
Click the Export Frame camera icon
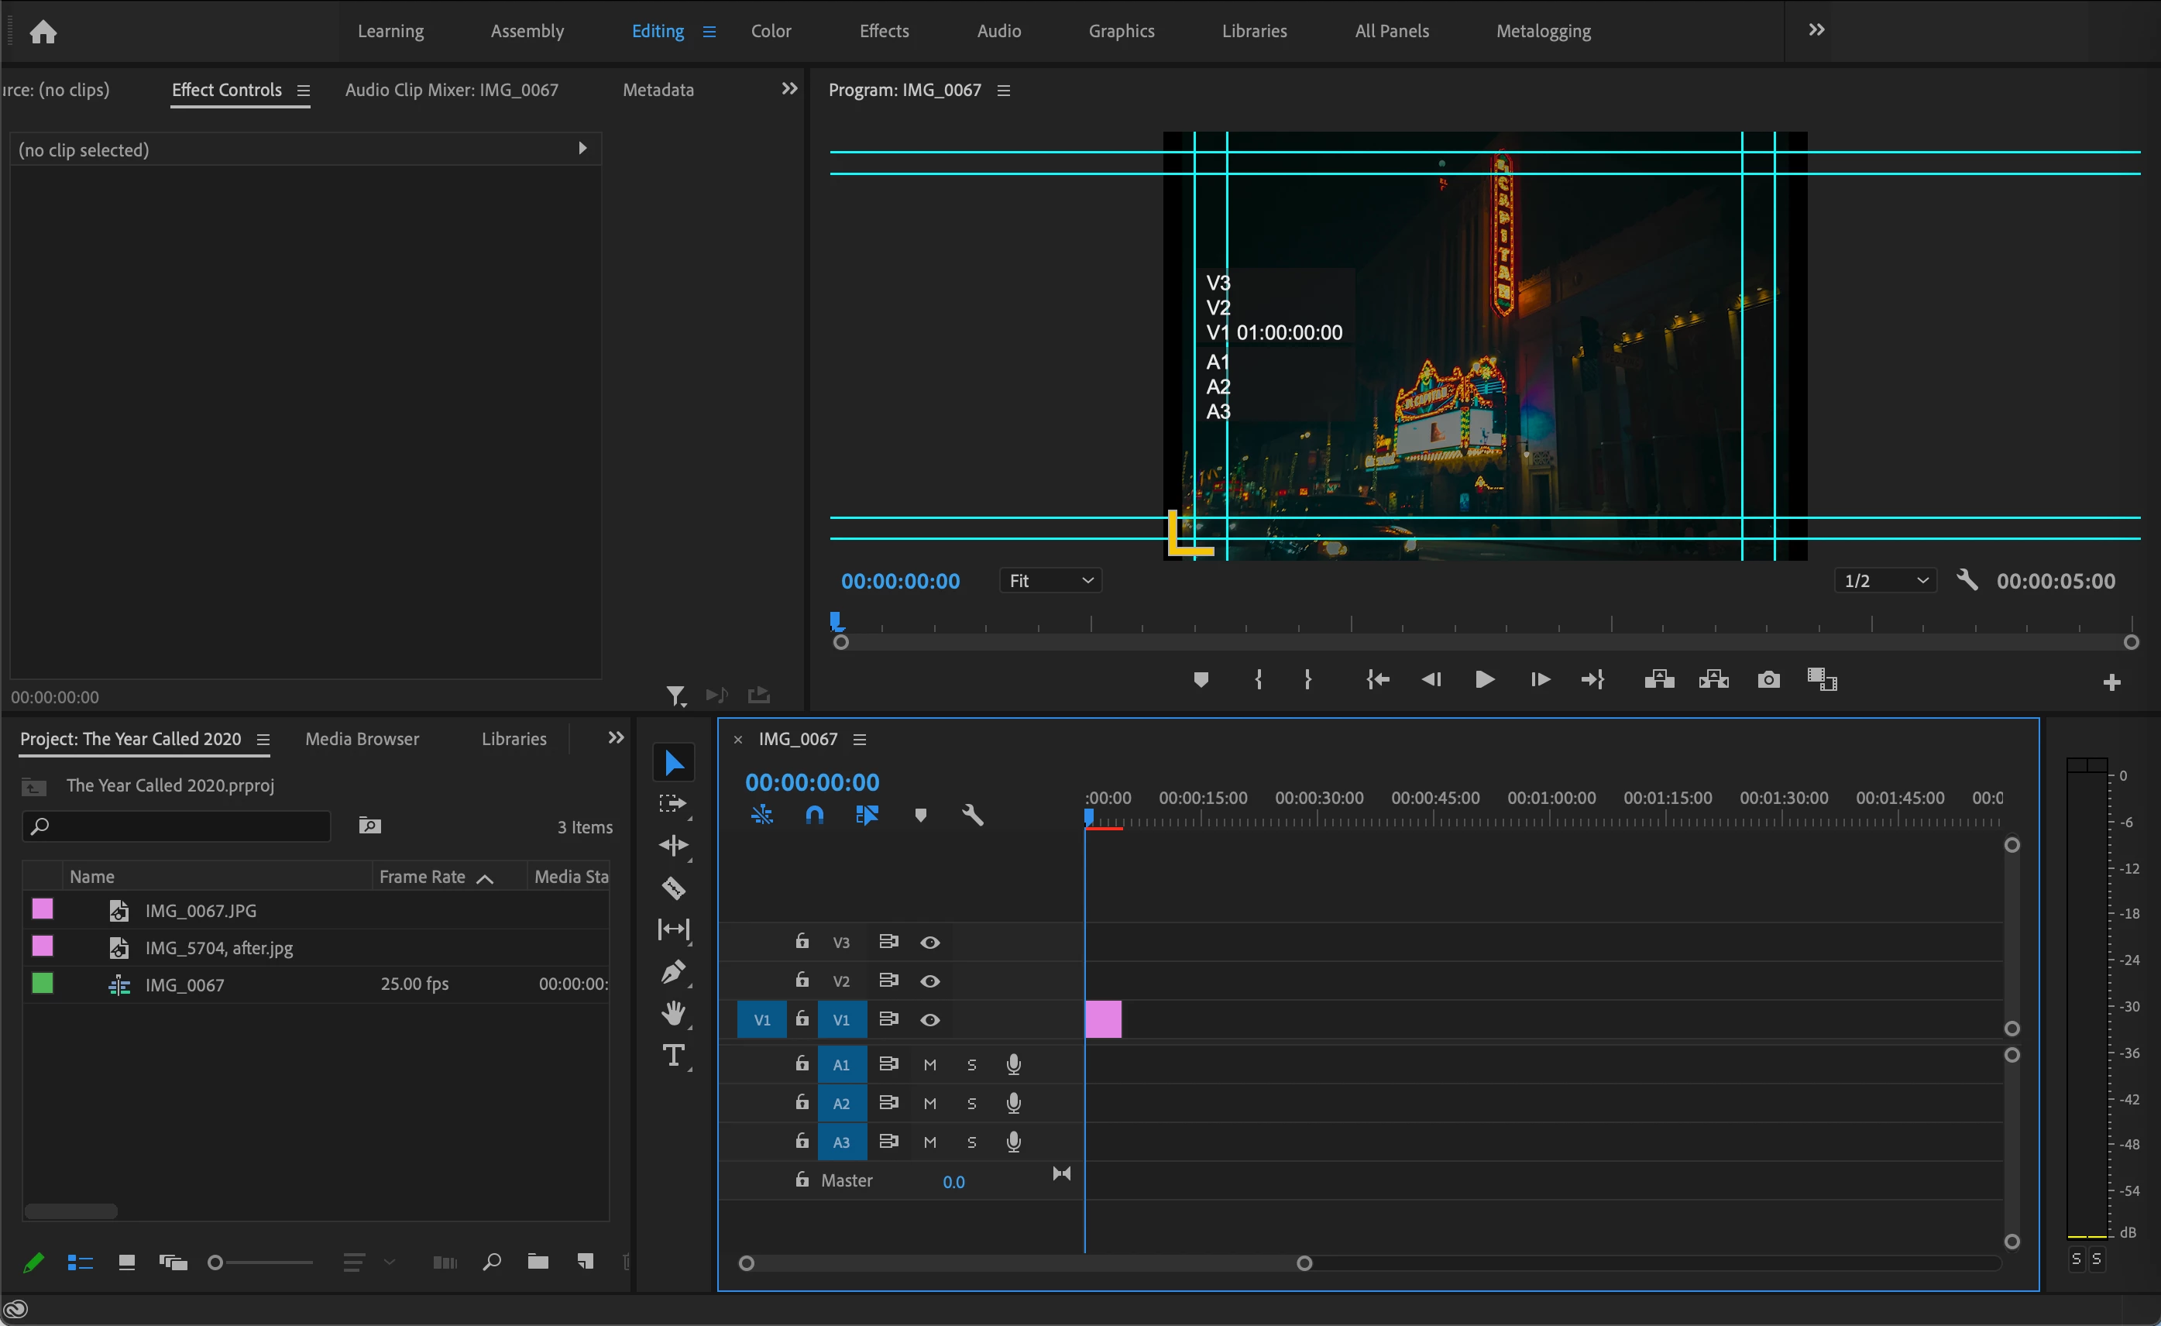point(1768,680)
